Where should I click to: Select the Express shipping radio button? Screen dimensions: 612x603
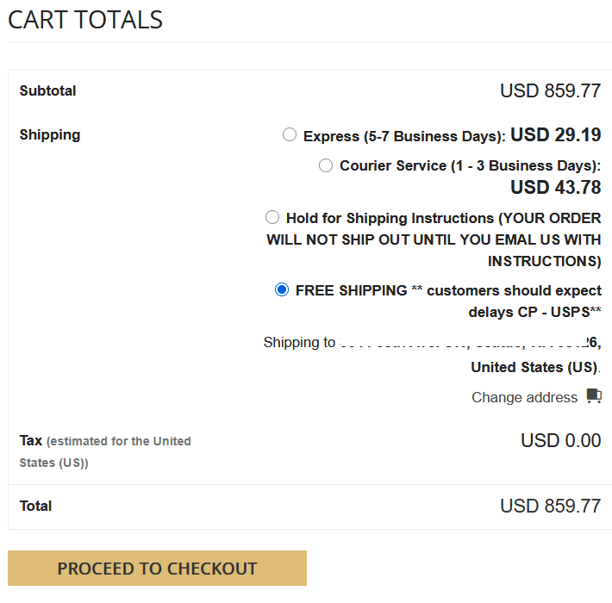[290, 134]
